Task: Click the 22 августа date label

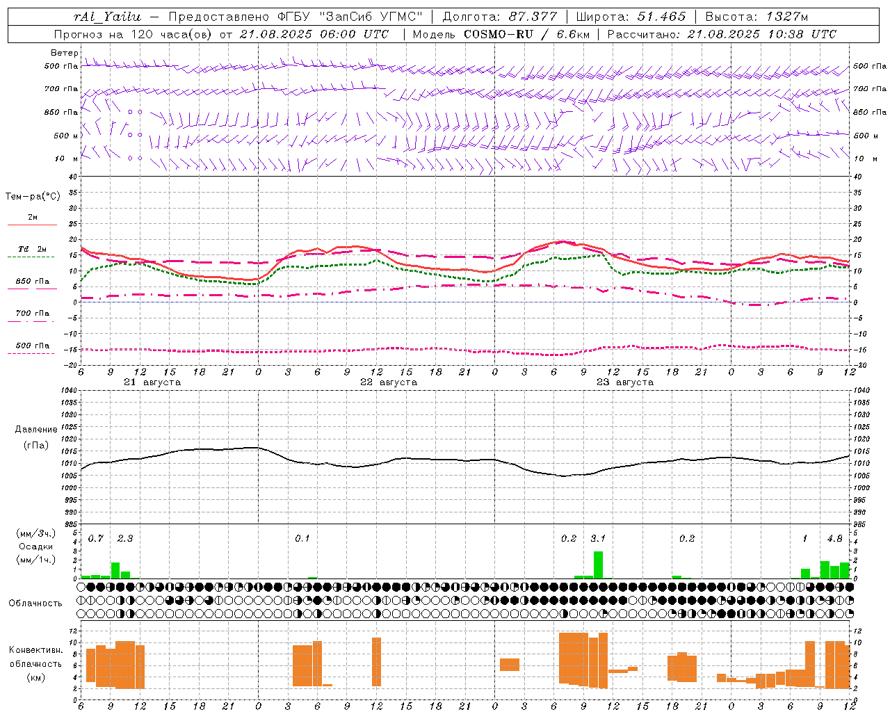Action: click(x=389, y=382)
